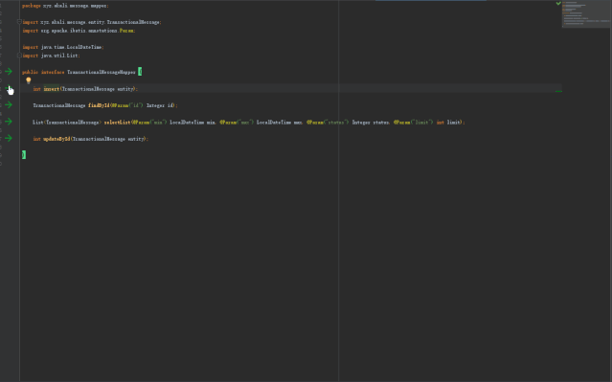Click the TransactionalMessageMapper interface name
612x382 pixels.
(x=102, y=72)
